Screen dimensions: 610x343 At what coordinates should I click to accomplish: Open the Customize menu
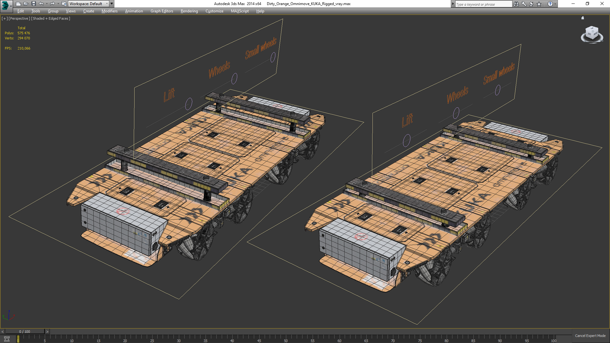pos(214,11)
